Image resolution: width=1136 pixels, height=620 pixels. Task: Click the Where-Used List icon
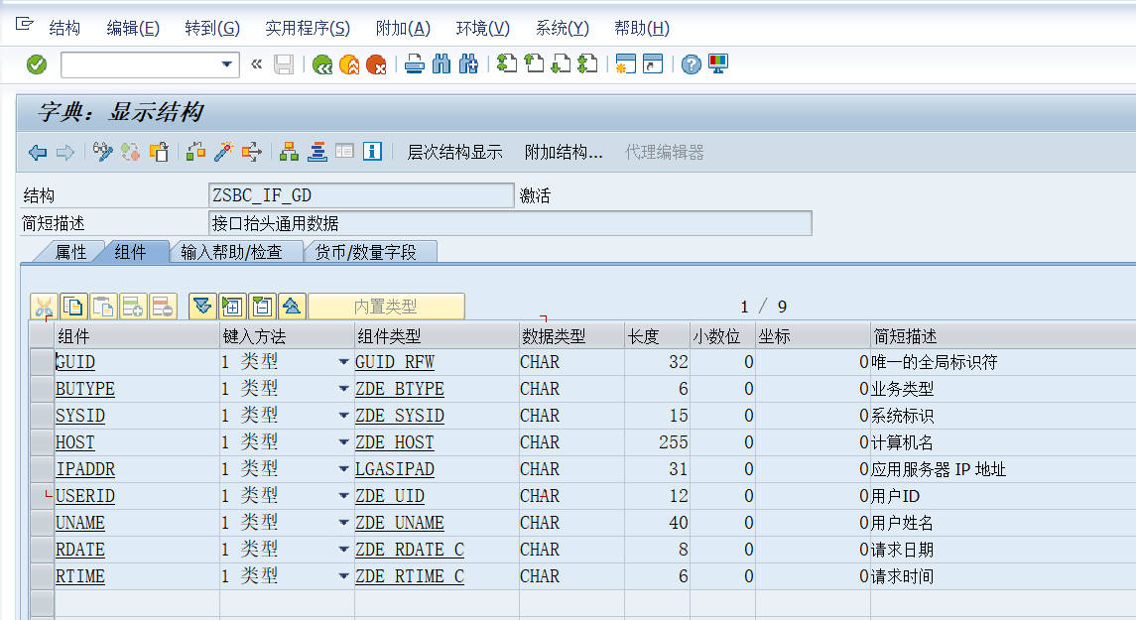pos(251,152)
